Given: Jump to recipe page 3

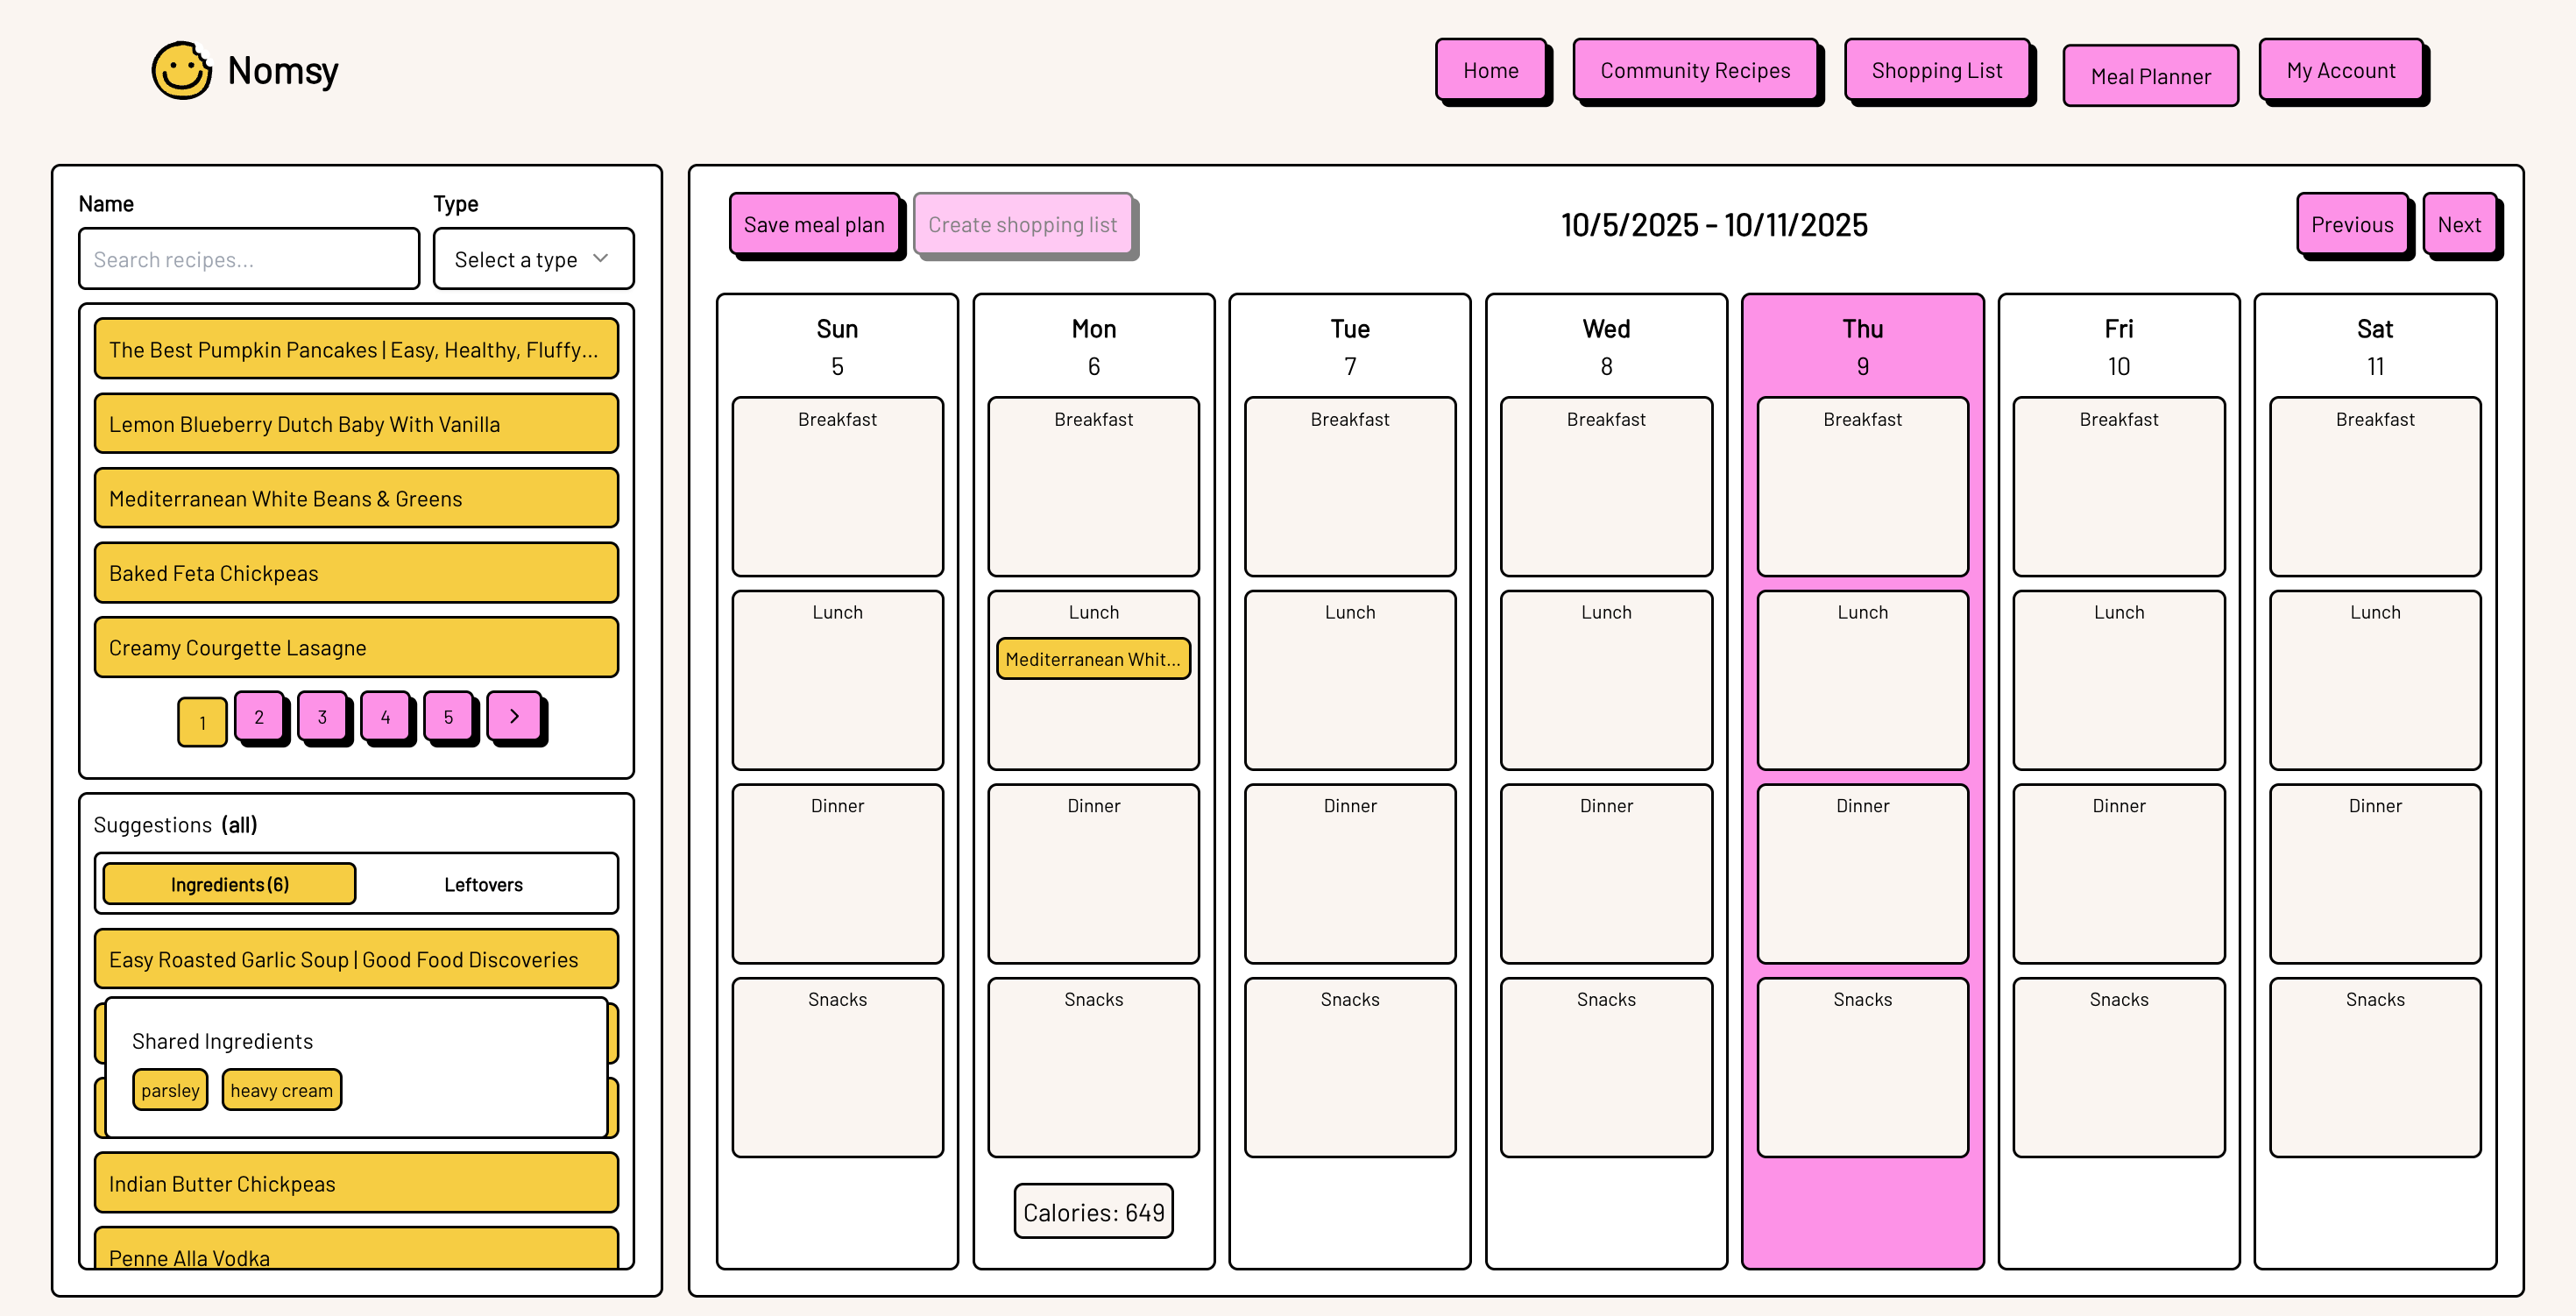Looking at the screenshot, I should click(322, 716).
